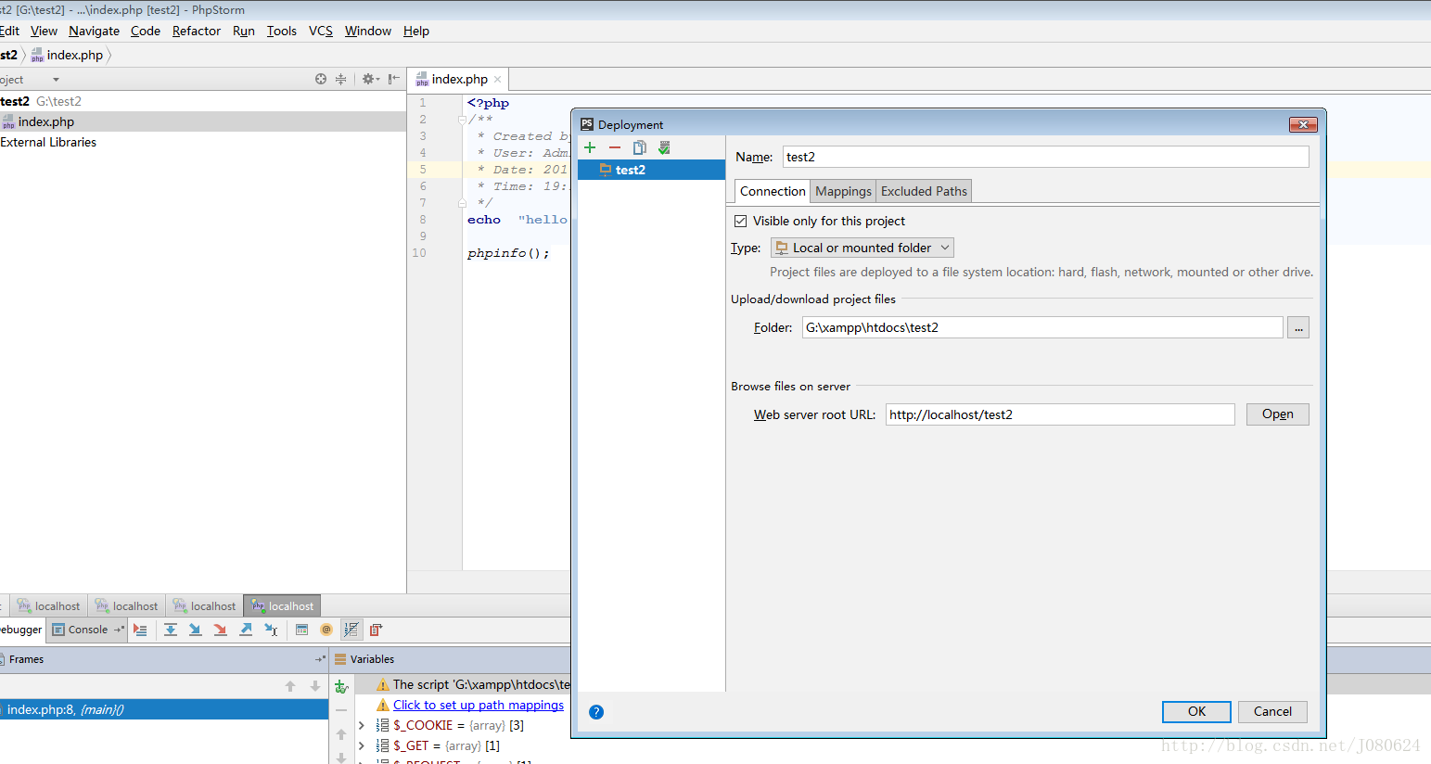Click the phpinfo(); line in the editor
This screenshot has width=1431, height=764.
tap(508, 253)
